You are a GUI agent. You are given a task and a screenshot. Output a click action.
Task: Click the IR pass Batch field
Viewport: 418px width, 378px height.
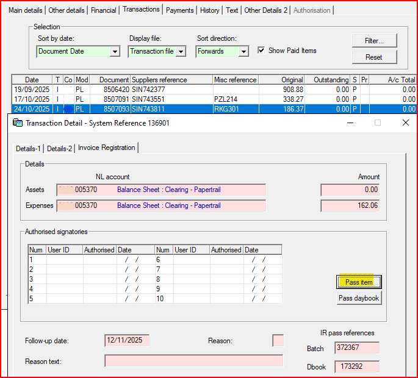coord(356,348)
